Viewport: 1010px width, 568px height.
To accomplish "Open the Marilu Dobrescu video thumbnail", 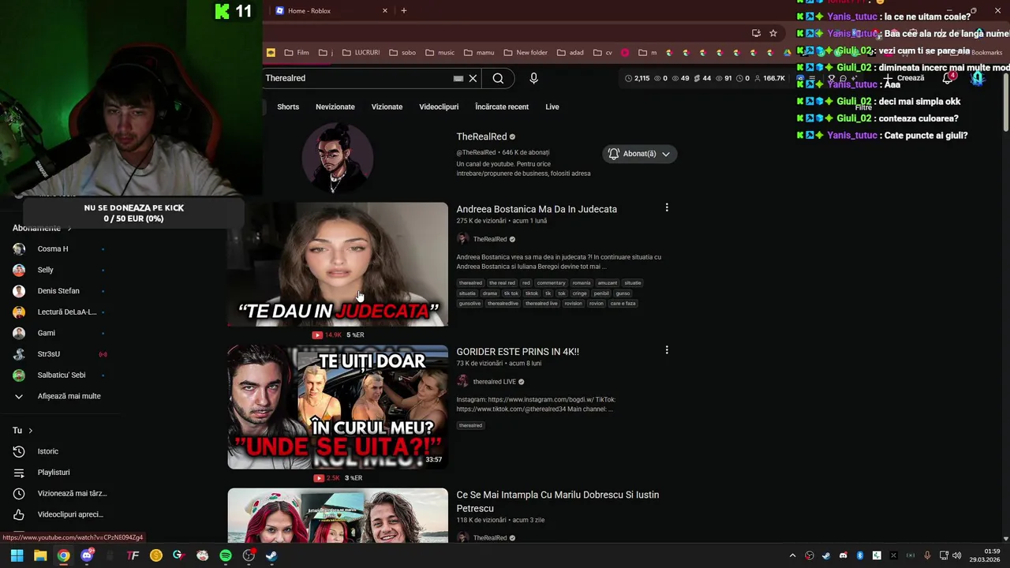I will point(338,515).
